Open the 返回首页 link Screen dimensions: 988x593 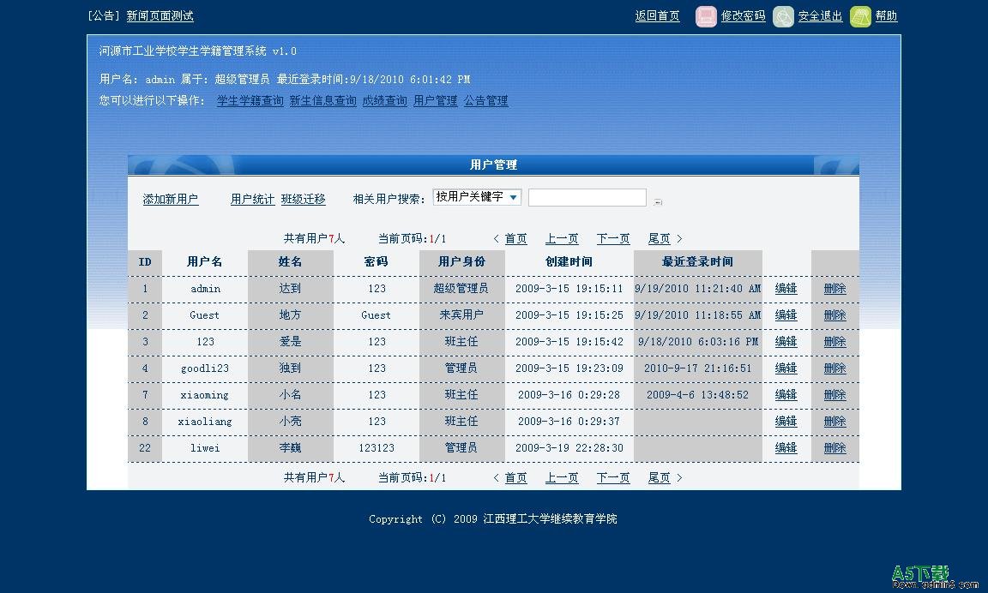pyautogui.click(x=657, y=15)
